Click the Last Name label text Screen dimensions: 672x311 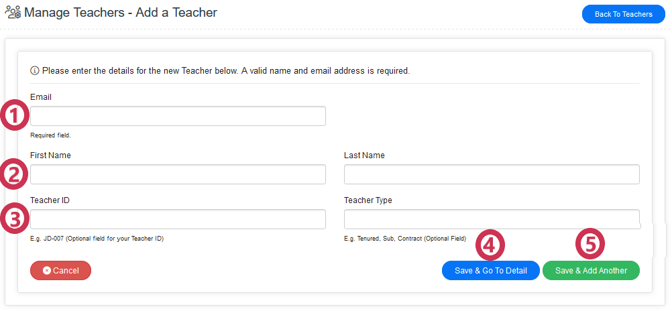pyautogui.click(x=364, y=155)
